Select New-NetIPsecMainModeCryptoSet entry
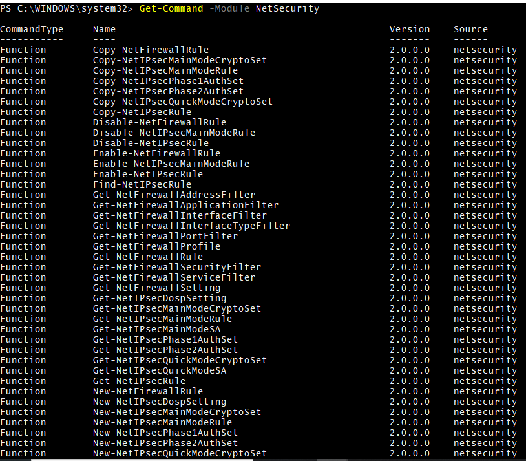The height and width of the screenshot is (461, 526). click(x=177, y=412)
